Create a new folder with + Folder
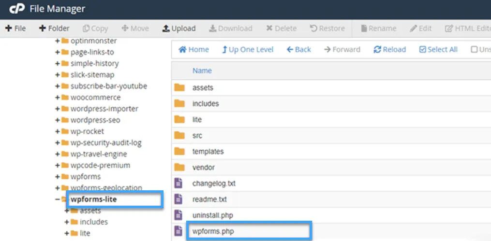Viewport: 491px width, 241px height. [54, 28]
